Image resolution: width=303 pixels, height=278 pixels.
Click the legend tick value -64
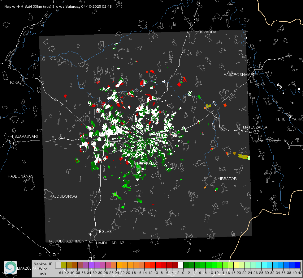60,273
